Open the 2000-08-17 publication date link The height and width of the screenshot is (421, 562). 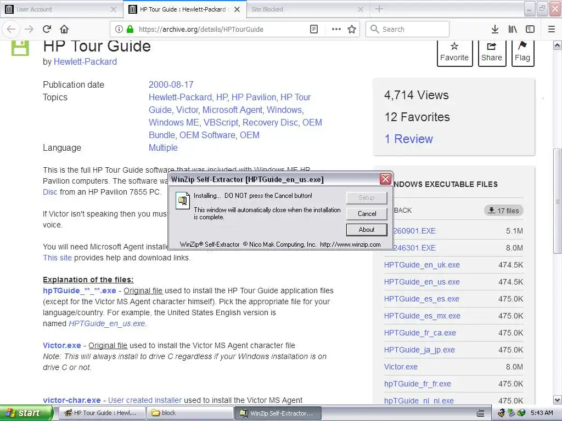point(171,84)
